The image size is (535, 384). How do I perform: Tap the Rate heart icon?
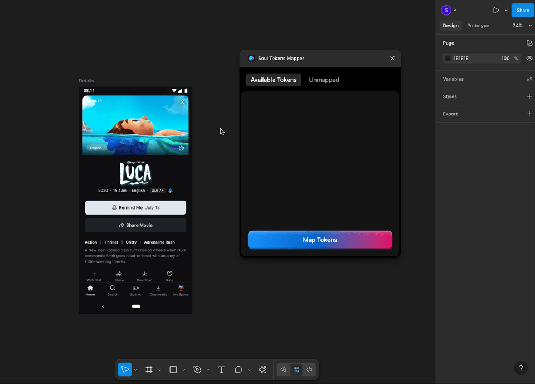click(169, 274)
